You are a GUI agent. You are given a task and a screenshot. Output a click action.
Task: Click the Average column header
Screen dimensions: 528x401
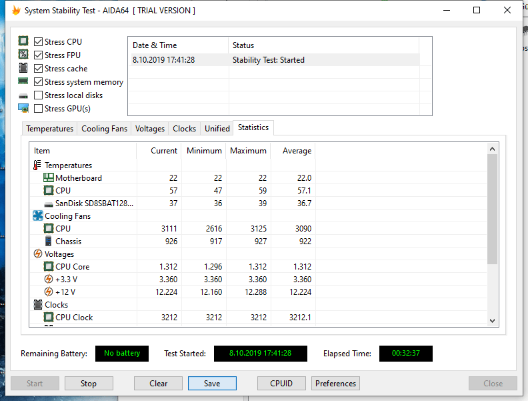click(293, 151)
